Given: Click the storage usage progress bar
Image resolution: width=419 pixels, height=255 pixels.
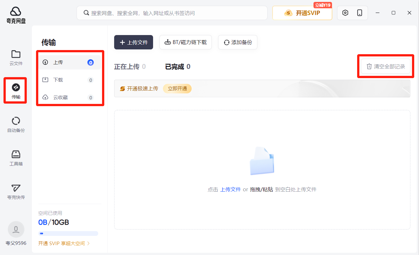Looking at the screenshot, I should (x=68, y=234).
